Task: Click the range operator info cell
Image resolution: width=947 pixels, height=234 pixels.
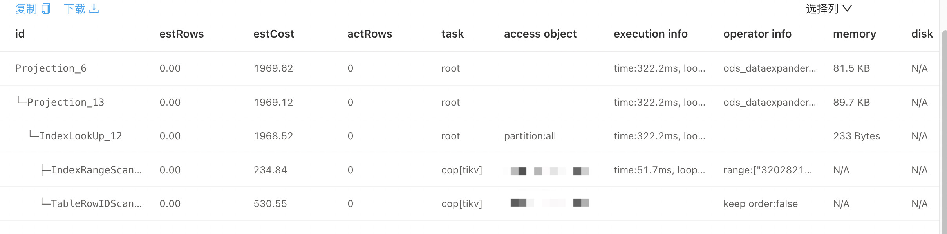Action: [767, 170]
